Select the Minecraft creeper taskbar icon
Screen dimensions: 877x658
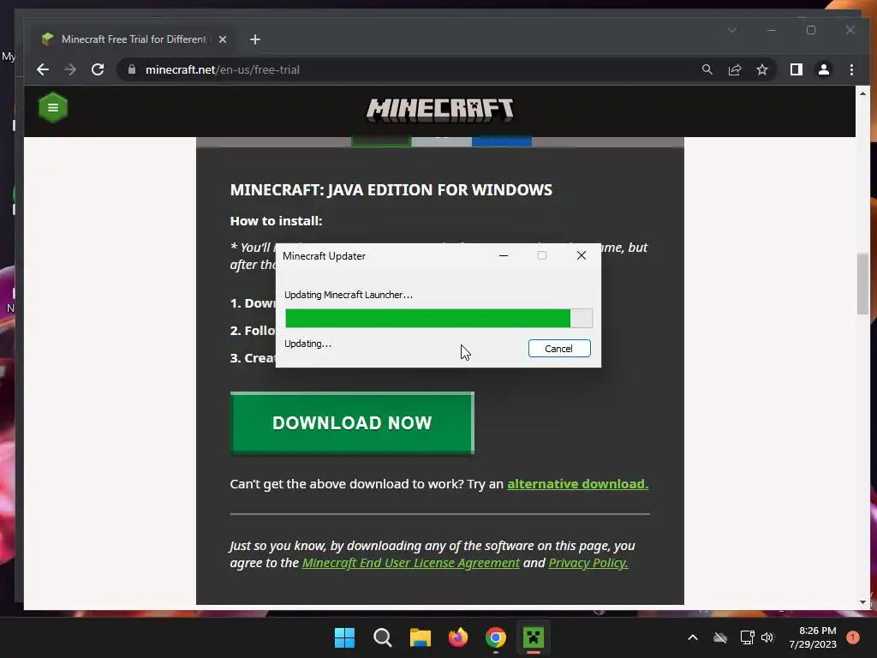click(x=534, y=637)
